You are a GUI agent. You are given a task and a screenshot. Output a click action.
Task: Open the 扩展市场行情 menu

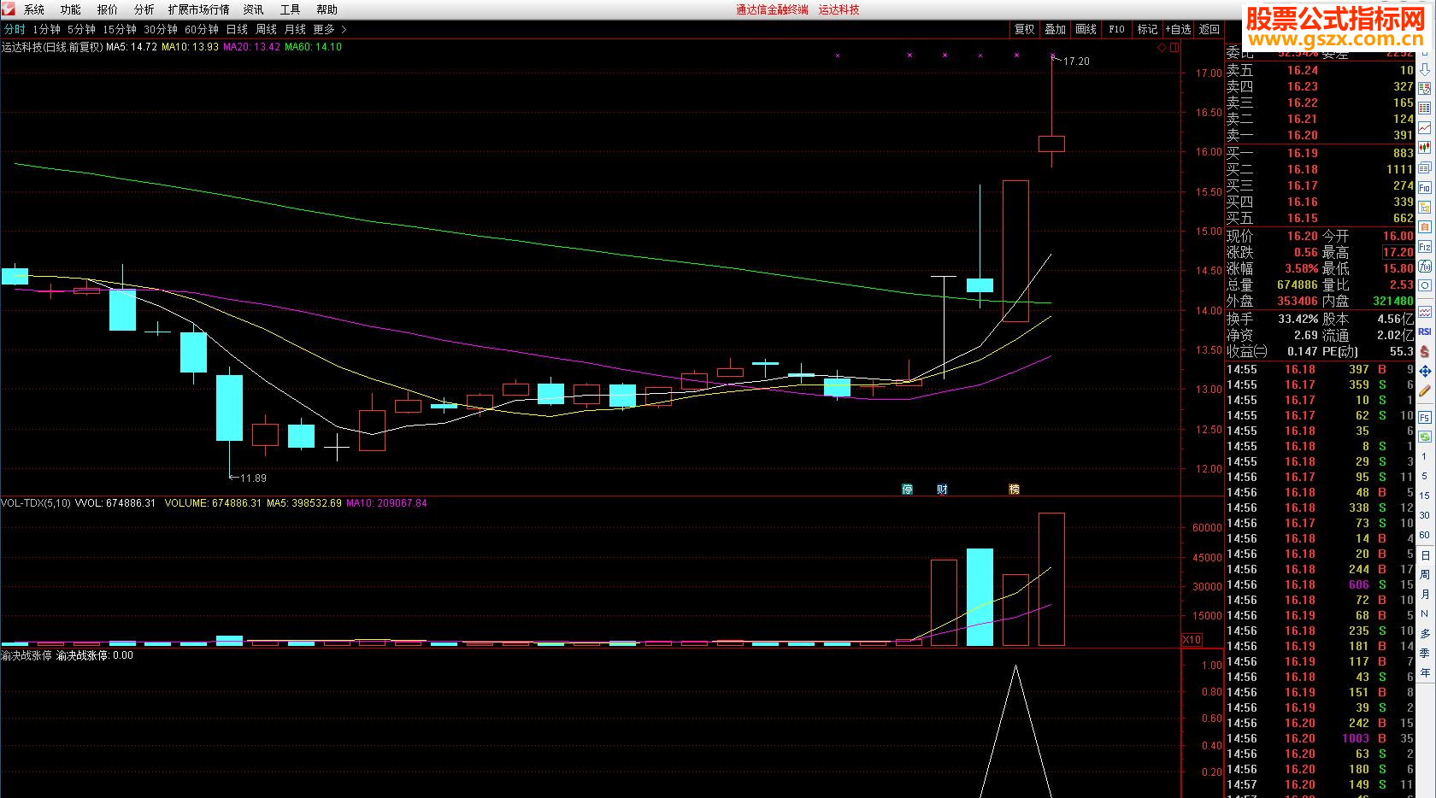(x=199, y=9)
